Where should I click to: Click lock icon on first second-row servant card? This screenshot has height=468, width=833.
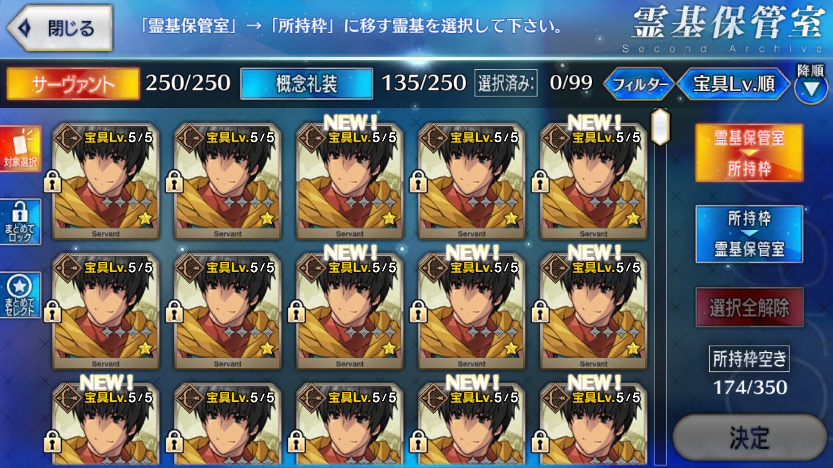(52, 312)
